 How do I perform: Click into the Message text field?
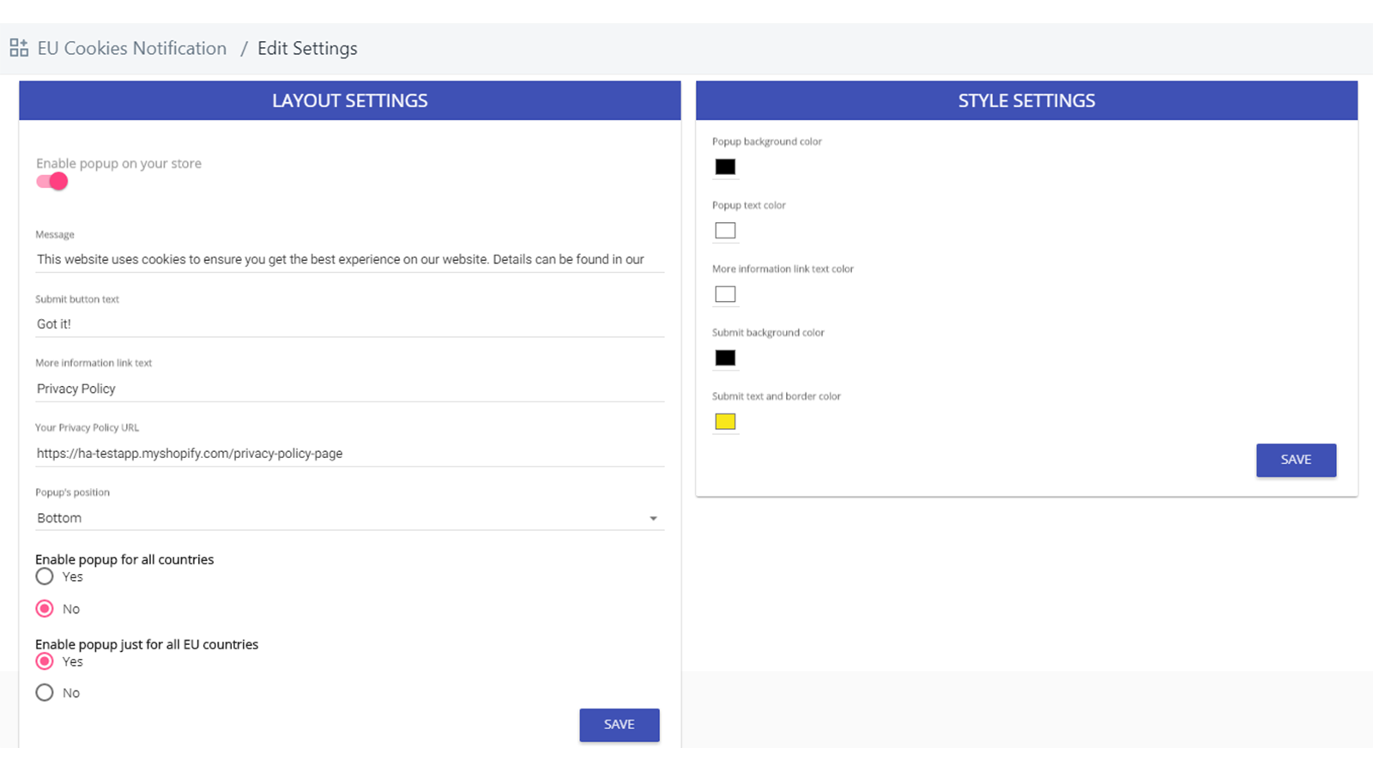point(349,259)
